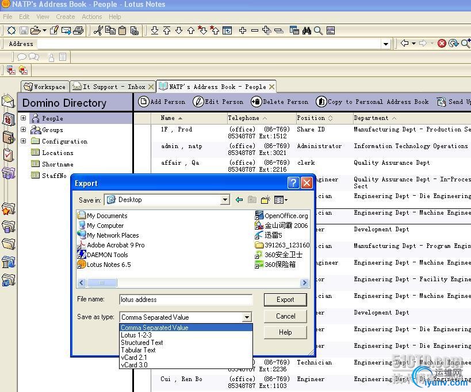Click the Export dialog help question button
The width and height of the screenshot is (471, 392).
point(293,183)
